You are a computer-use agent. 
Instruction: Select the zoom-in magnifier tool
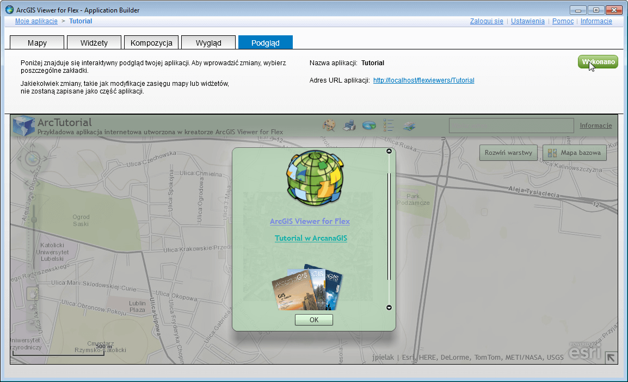coord(33,308)
